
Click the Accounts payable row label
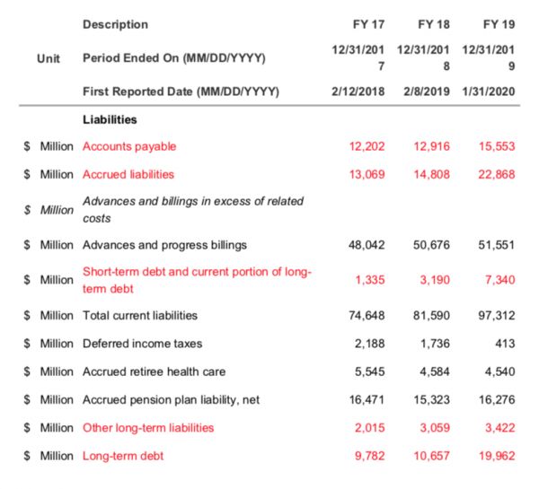pyautogui.click(x=129, y=146)
